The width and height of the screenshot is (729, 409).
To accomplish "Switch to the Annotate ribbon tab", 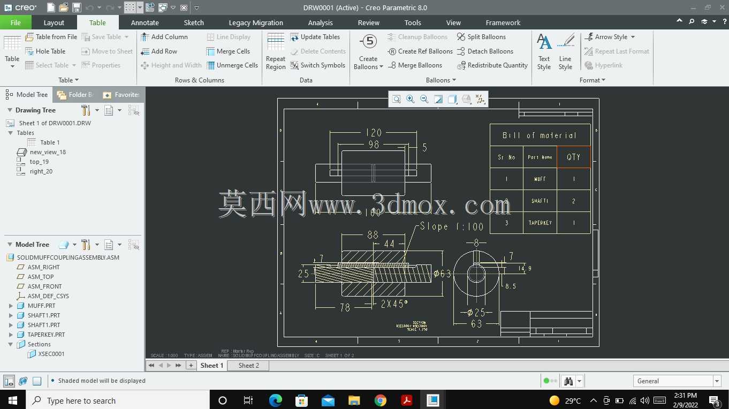I will coord(145,22).
